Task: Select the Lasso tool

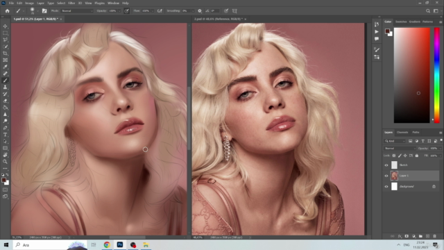Action: (5, 40)
